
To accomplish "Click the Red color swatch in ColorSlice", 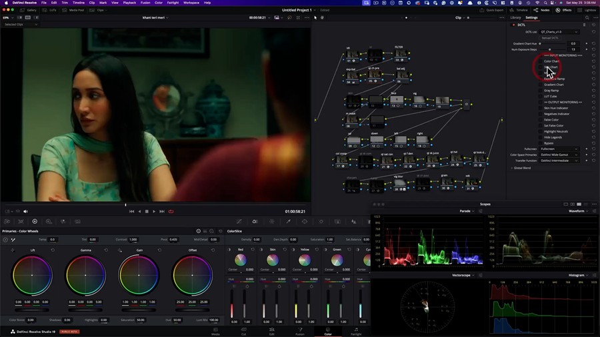I will (x=241, y=259).
